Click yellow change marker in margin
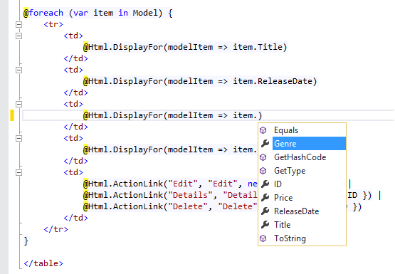The image size is (395, 274). [12, 115]
